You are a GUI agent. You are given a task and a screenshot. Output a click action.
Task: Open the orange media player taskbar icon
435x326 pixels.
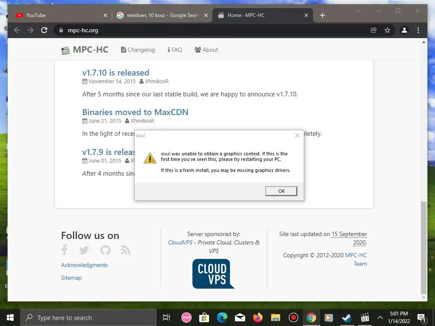[329, 318]
